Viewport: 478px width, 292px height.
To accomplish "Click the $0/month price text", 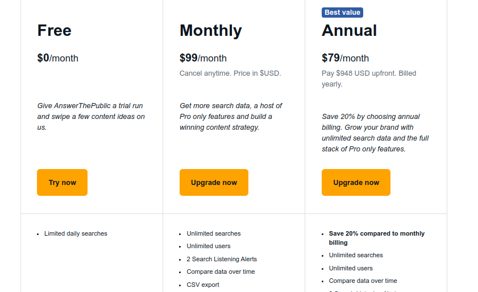I will coord(57,58).
